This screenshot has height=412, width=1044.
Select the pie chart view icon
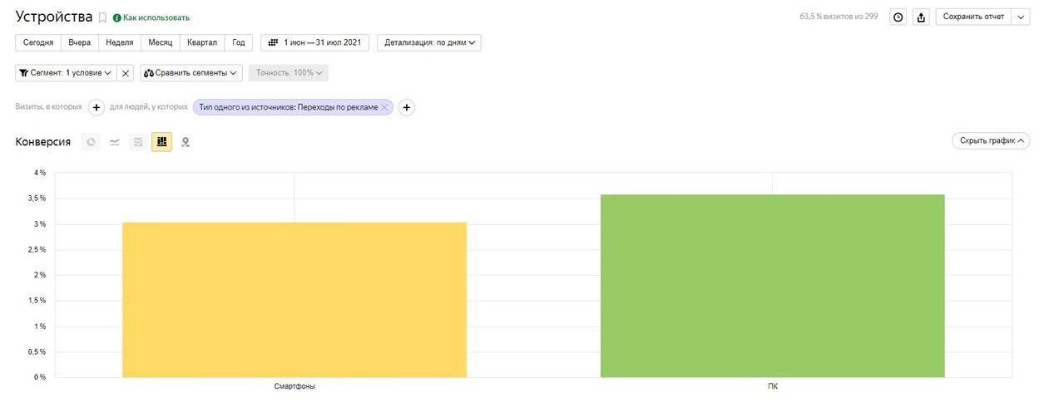92,142
